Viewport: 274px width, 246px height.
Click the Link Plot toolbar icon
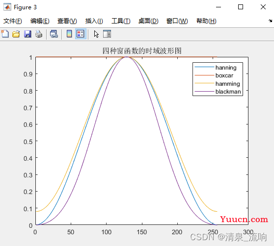[x=54, y=34]
